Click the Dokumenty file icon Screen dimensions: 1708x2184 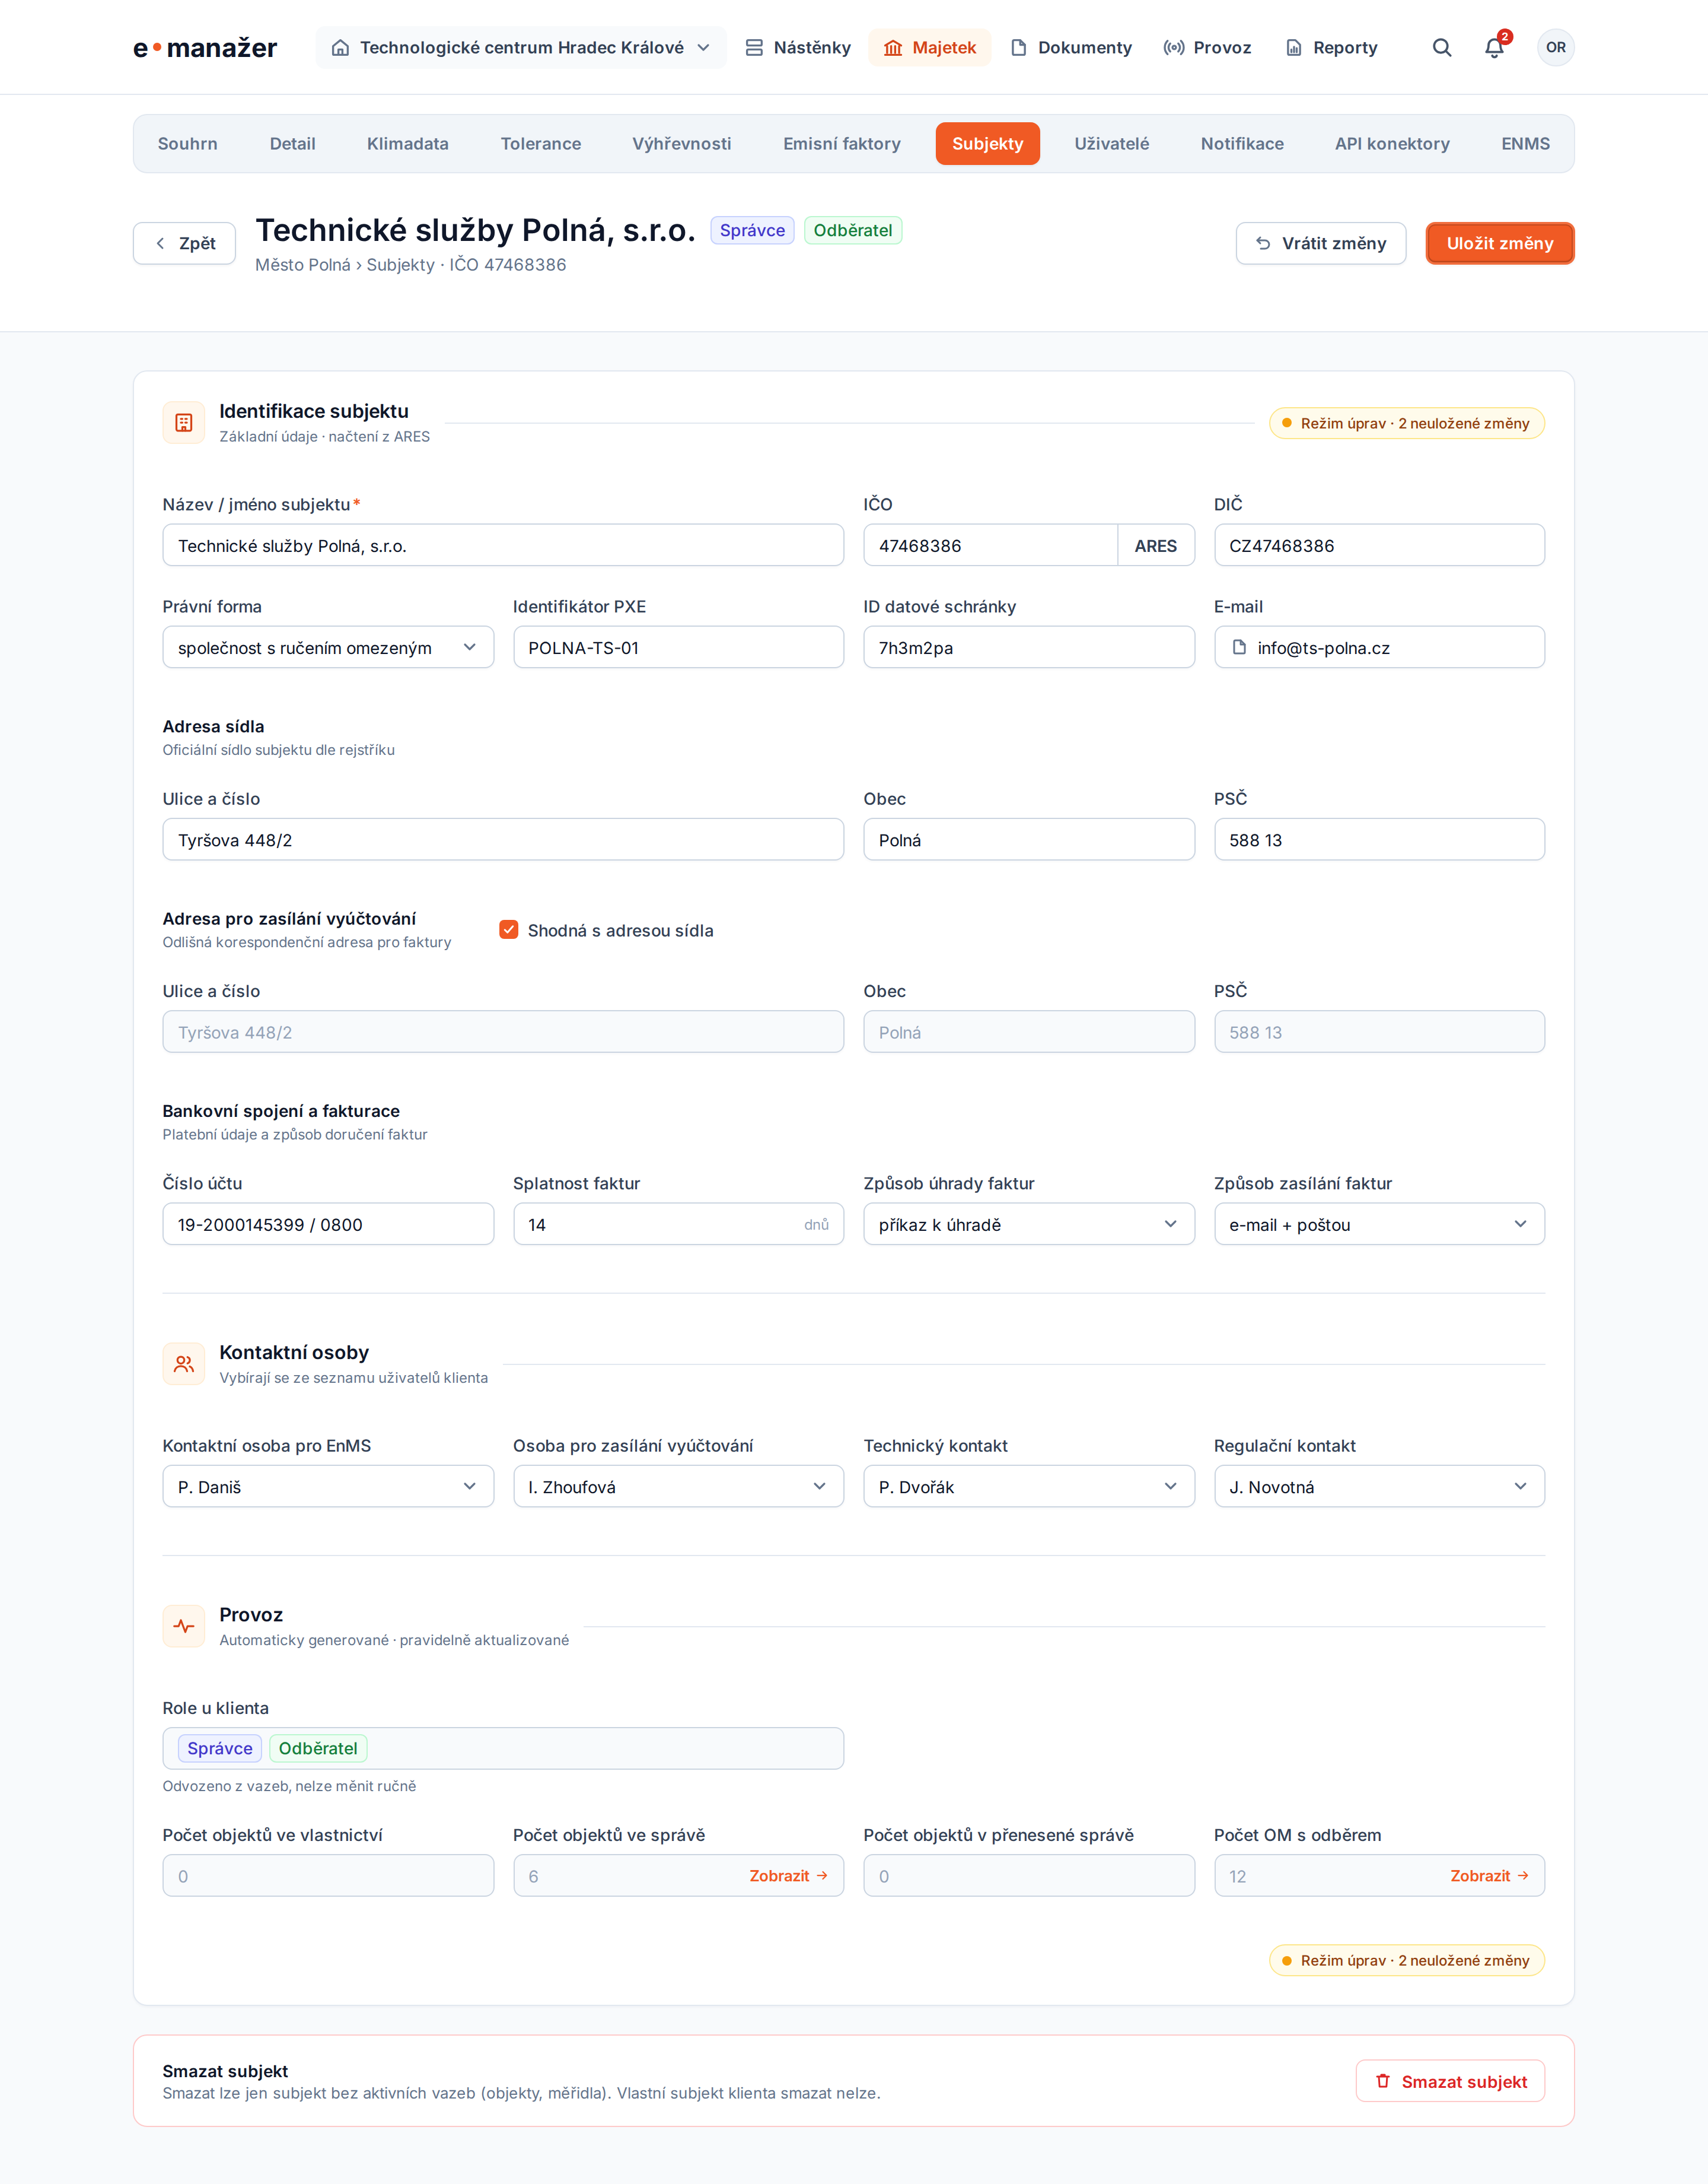(1018, 47)
